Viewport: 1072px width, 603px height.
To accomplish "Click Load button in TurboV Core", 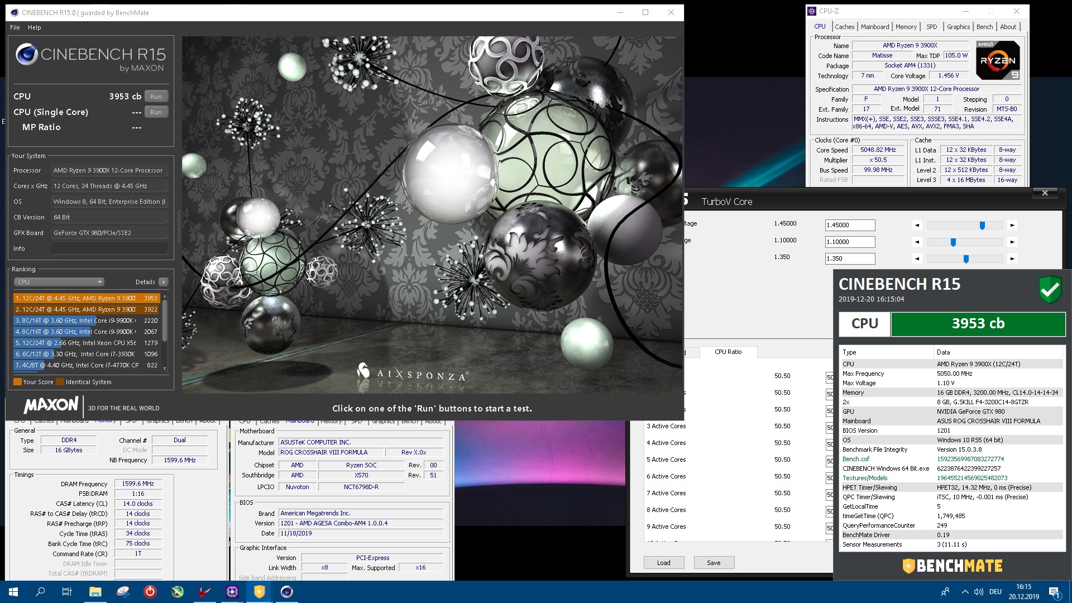I will (x=664, y=563).
